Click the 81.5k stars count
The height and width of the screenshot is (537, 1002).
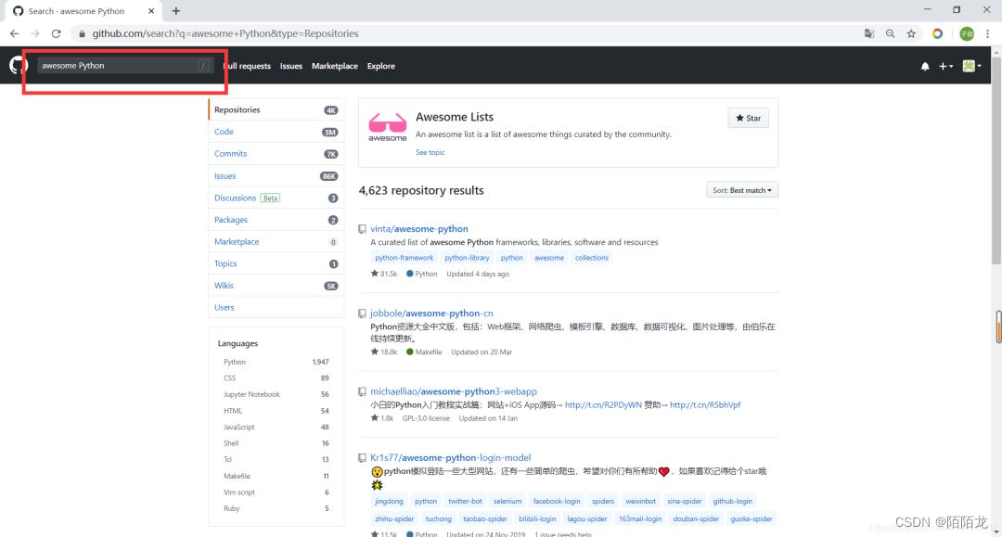384,274
